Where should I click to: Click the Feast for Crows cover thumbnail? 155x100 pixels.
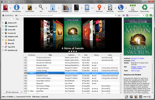[86, 31]
